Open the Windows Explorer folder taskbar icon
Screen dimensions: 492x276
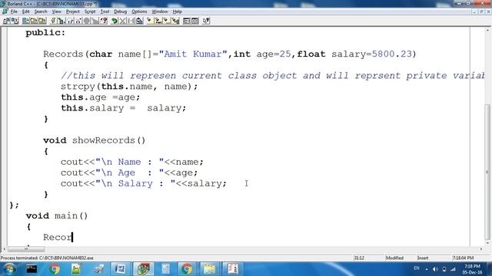[x=209, y=269]
